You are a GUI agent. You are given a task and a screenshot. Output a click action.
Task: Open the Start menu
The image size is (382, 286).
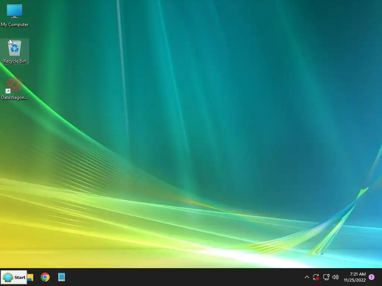tap(14, 277)
